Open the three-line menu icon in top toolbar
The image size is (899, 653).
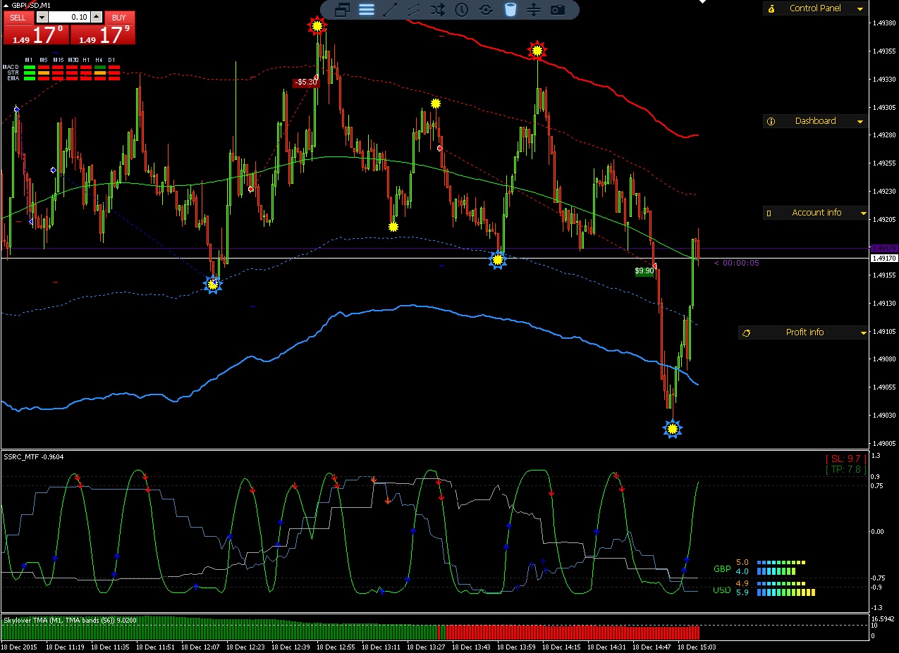(x=367, y=10)
